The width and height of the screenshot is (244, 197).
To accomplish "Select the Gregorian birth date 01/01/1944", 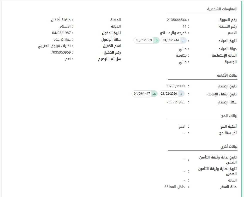I will coord(171,40).
